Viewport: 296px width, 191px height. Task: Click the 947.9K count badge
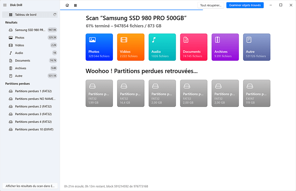52,30
